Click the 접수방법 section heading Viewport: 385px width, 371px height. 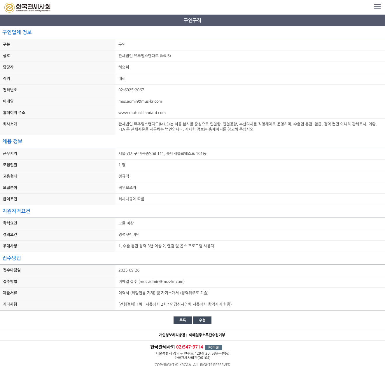[x=12, y=258]
